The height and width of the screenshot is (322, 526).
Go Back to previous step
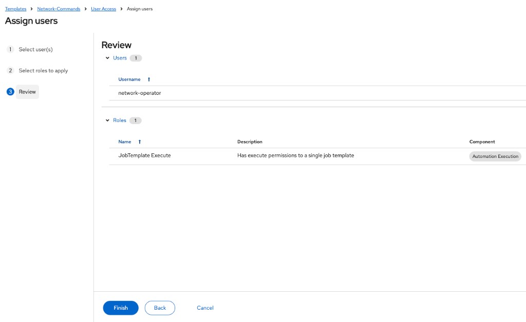pyautogui.click(x=160, y=308)
